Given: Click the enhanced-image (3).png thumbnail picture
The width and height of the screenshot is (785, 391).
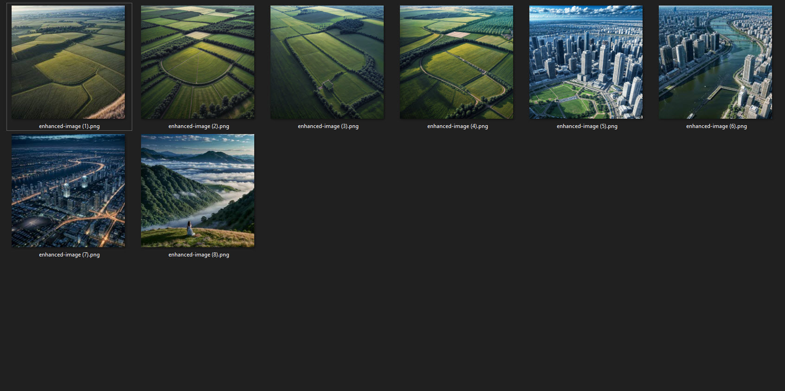Looking at the screenshot, I should coord(327,62).
